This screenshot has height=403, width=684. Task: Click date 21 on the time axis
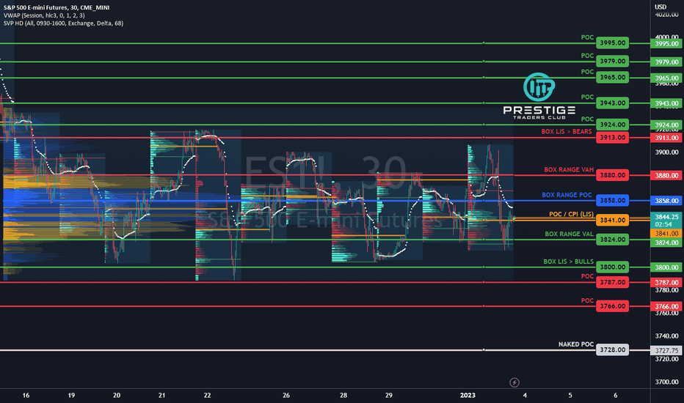[x=162, y=395]
